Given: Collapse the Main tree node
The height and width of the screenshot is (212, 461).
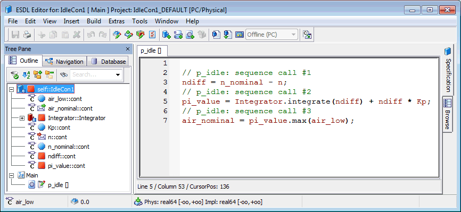Looking at the screenshot, I should 12,175.
